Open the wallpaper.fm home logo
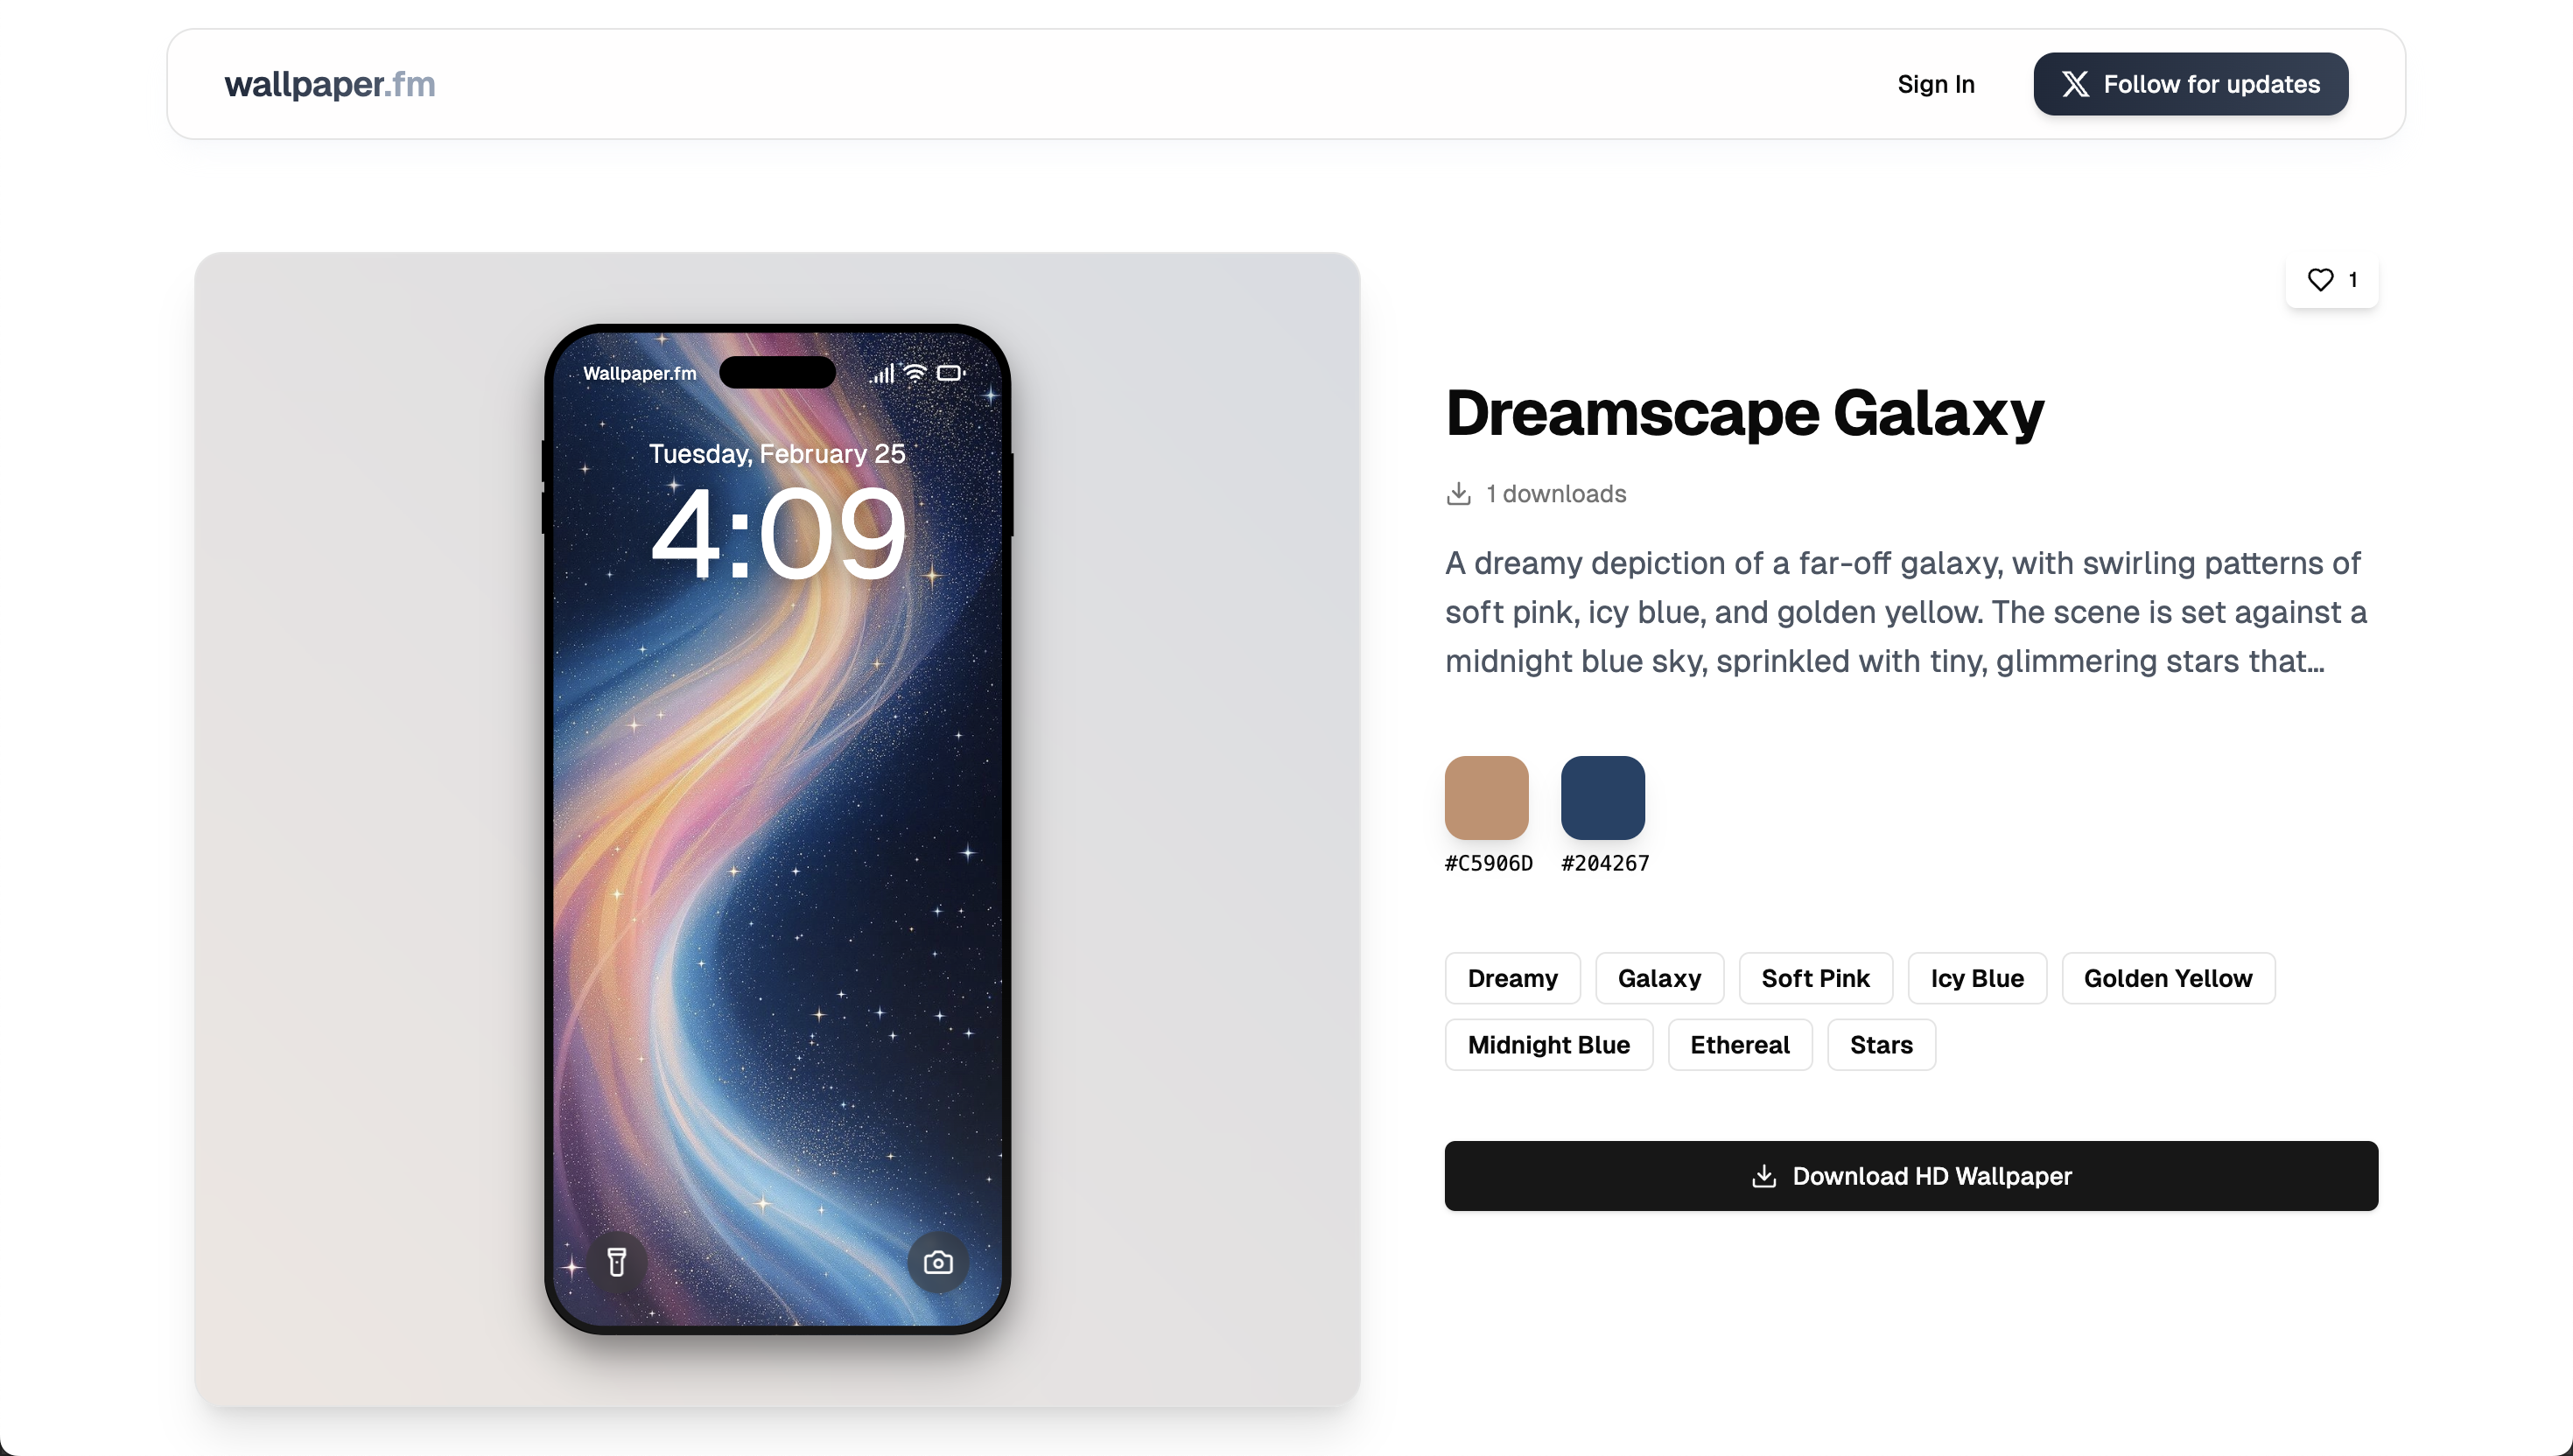Viewport: 2573px width, 1456px height. [330, 84]
